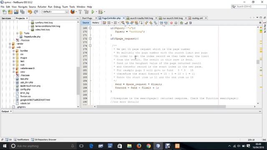Click the Previous Bookmark icon
The height and width of the screenshot is (150, 267).
pyautogui.click(x=146, y=23)
